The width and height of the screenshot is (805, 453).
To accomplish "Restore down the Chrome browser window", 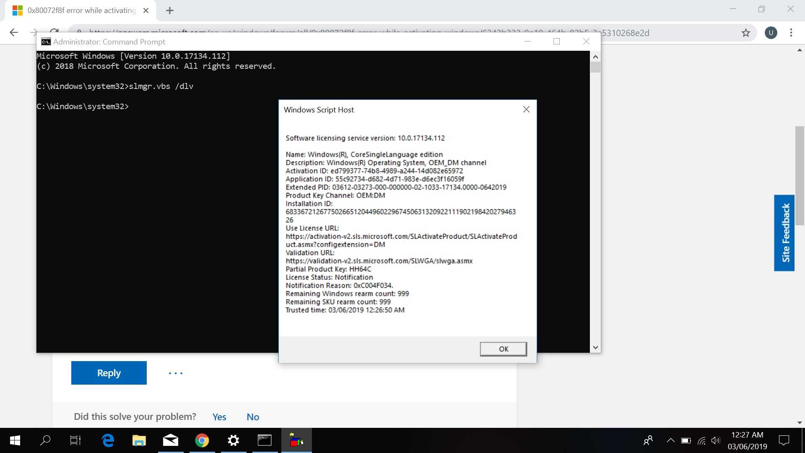I will coord(761,9).
